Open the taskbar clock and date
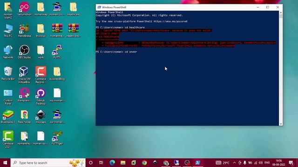The height and width of the screenshot is (167, 298). tap(278, 163)
